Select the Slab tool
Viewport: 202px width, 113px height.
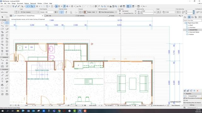click(x=7, y=26)
